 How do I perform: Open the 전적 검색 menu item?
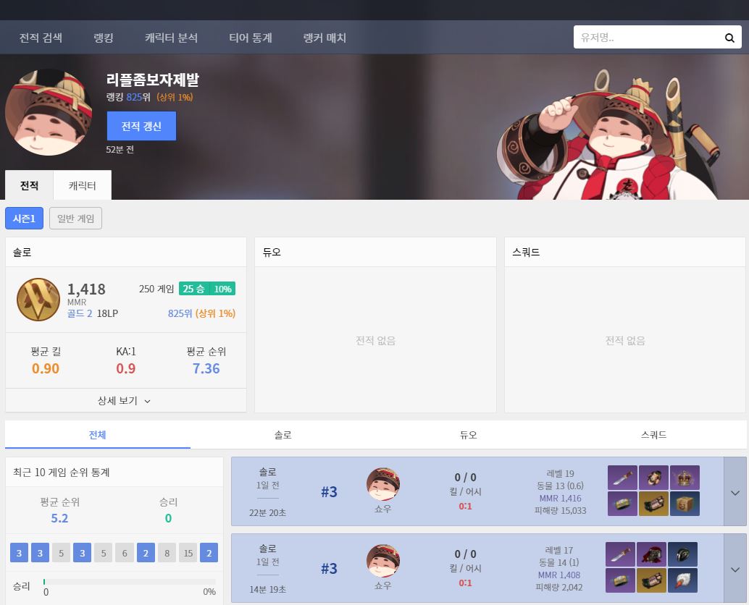(x=41, y=38)
